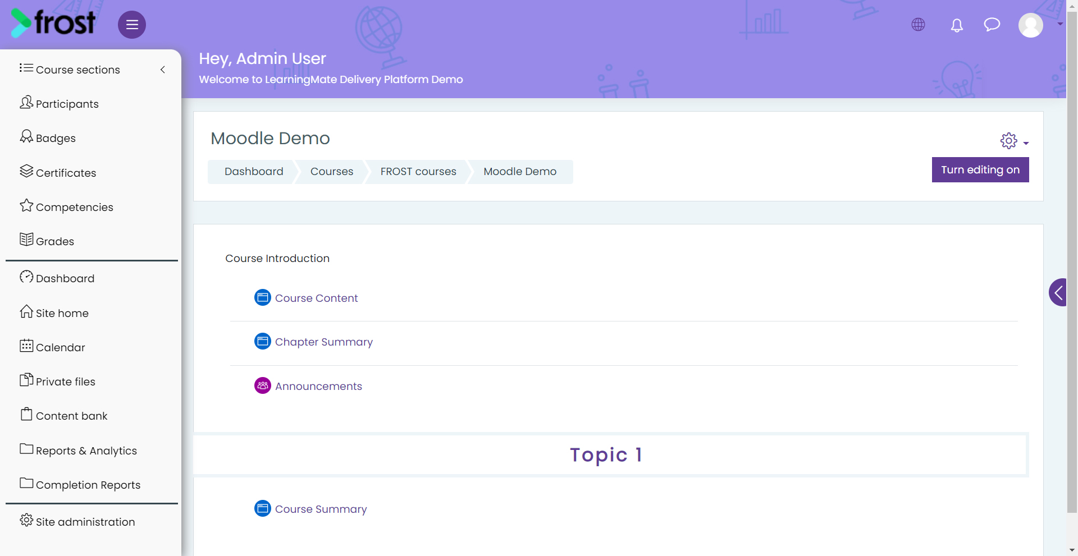Go to Badges in sidebar
The width and height of the screenshot is (1078, 556).
56,138
